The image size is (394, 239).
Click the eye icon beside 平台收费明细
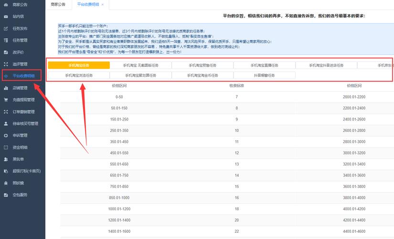pyautogui.click(x=6, y=76)
